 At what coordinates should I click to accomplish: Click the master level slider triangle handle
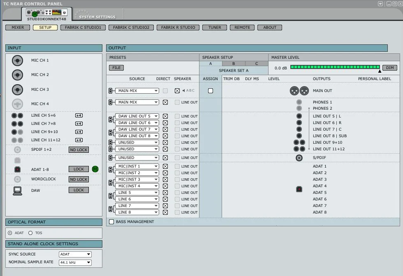[x=380, y=71]
